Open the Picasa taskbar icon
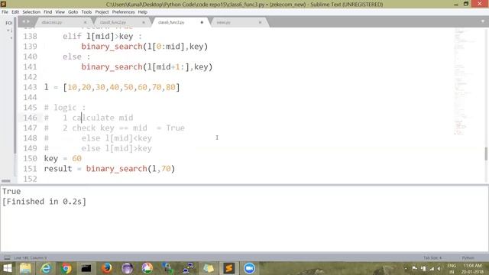This screenshot has height=275, width=489. (x=147, y=268)
